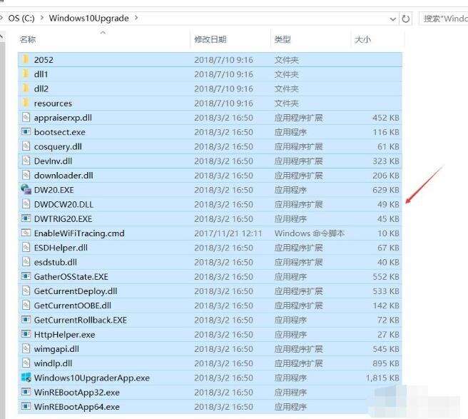468x419 pixels.
Task: Click the ESDHelper.dll file icon
Action: [26, 247]
